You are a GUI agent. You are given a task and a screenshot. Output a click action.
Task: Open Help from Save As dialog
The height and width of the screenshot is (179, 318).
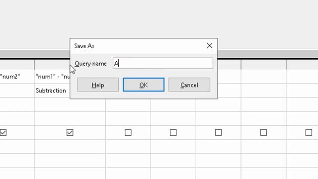[98, 85]
